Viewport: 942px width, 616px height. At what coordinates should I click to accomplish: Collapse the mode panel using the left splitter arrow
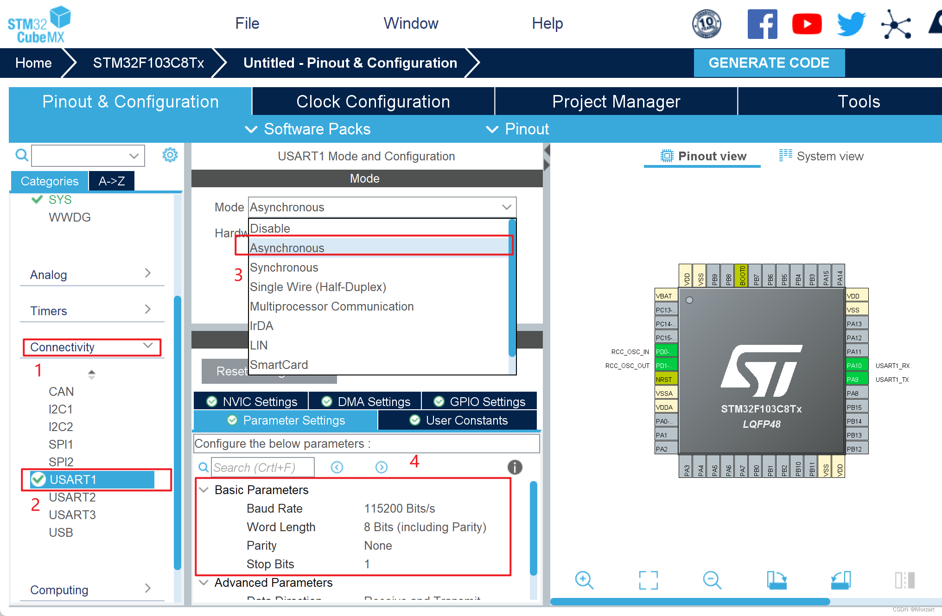click(547, 150)
